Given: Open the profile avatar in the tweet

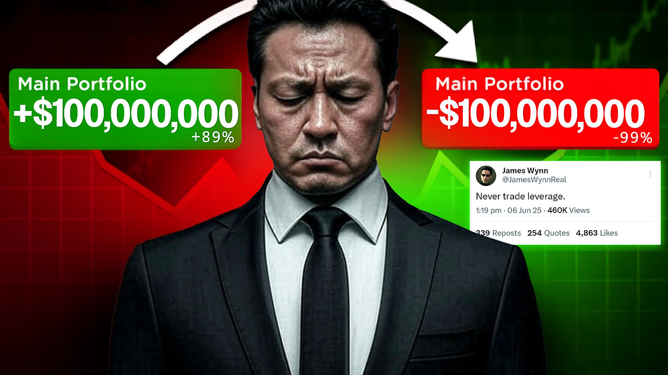Looking at the screenshot, I should pyautogui.click(x=486, y=176).
